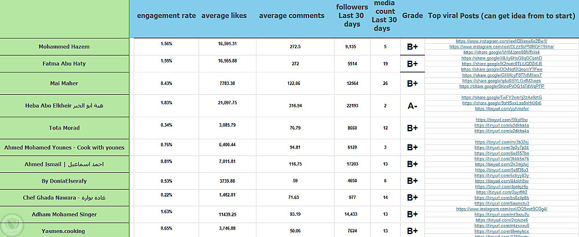Select the 'followers Last 30 days' header
579x237 pixels.
click(x=352, y=16)
